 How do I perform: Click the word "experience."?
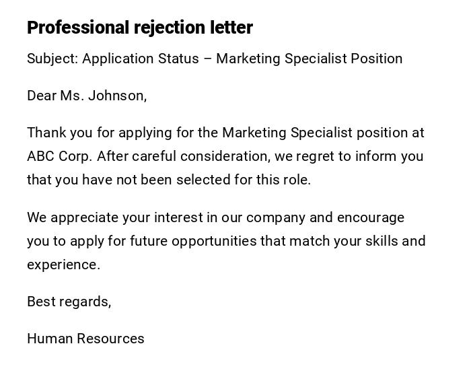pyautogui.click(x=63, y=265)
